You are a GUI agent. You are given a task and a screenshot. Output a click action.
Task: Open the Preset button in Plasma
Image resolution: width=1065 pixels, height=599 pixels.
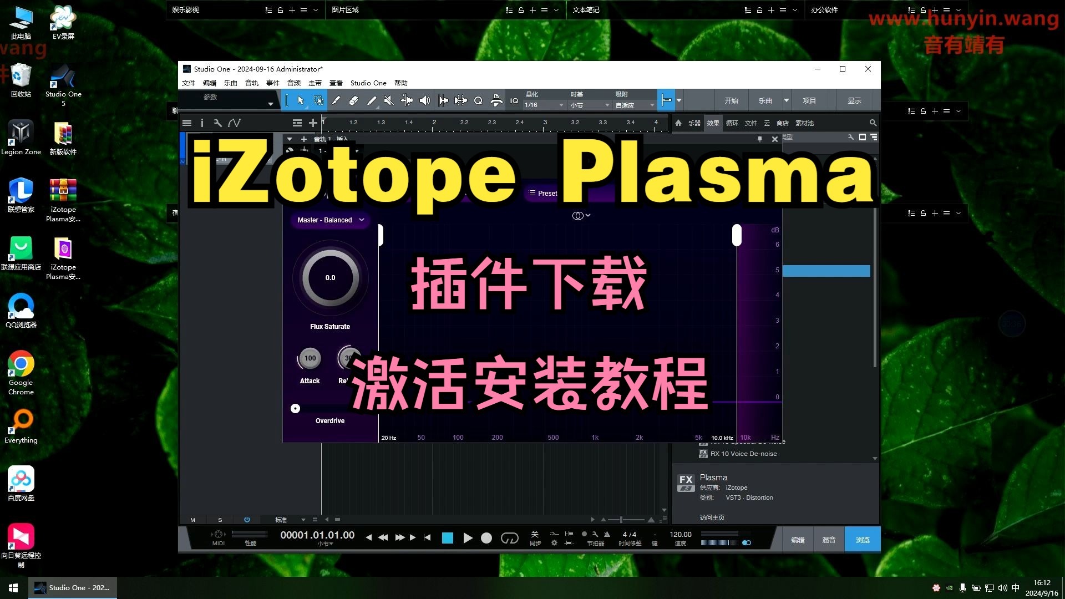point(543,193)
